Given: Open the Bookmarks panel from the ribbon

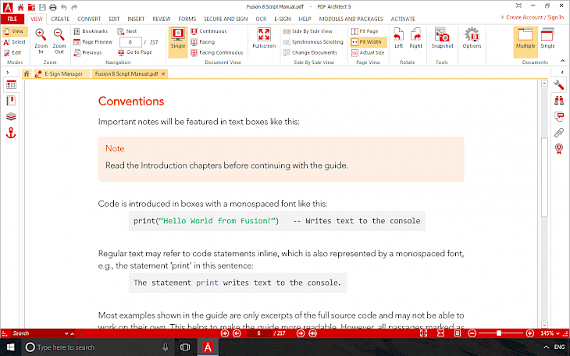Looking at the screenshot, I should (x=91, y=31).
